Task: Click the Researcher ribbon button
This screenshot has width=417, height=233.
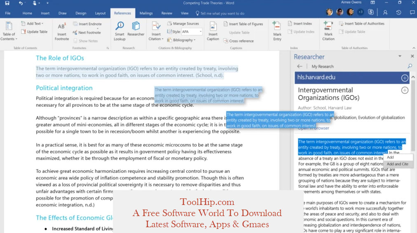Action: [136, 29]
